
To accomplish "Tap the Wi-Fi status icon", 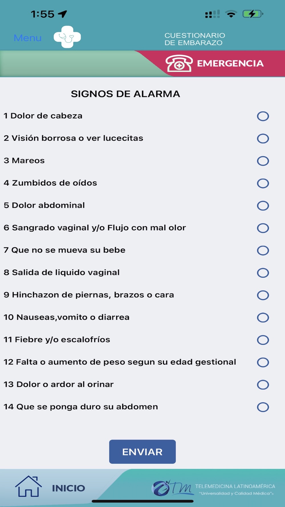I will coord(231,14).
